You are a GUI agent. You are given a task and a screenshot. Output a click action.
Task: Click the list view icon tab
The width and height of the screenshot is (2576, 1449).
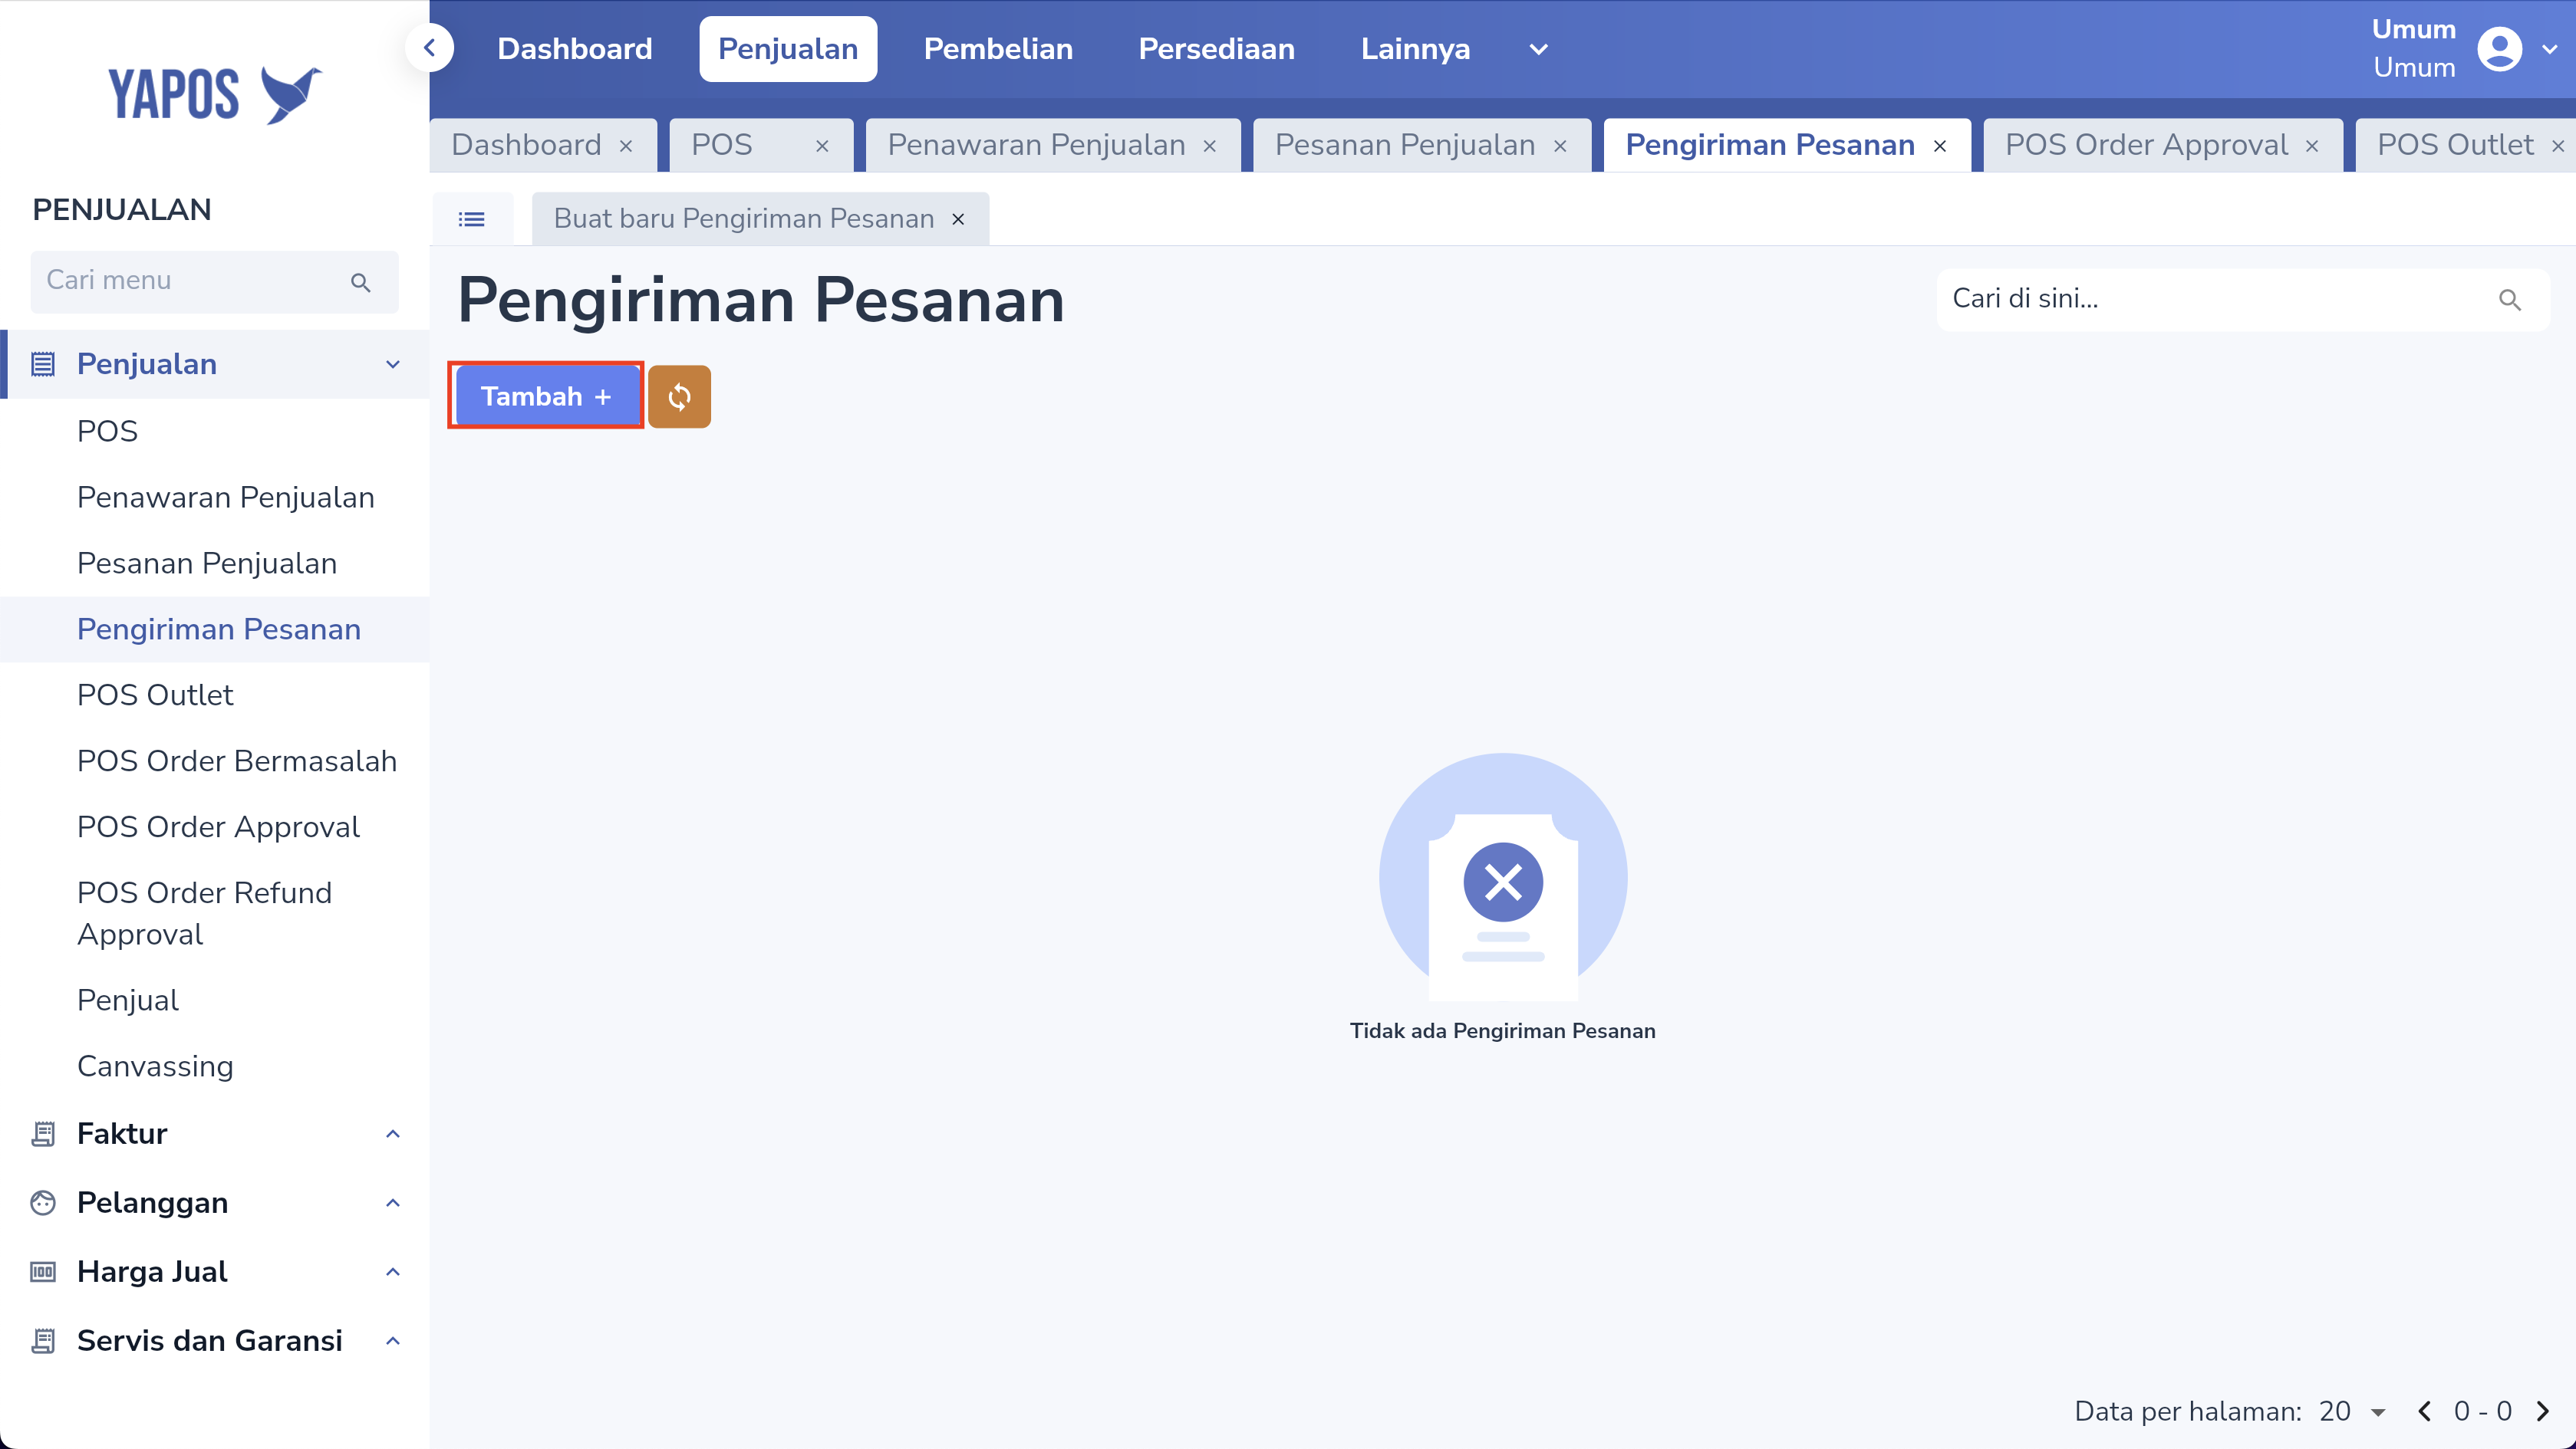pyautogui.click(x=472, y=219)
